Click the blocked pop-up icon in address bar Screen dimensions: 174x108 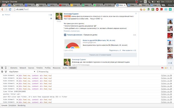(141, 9)
